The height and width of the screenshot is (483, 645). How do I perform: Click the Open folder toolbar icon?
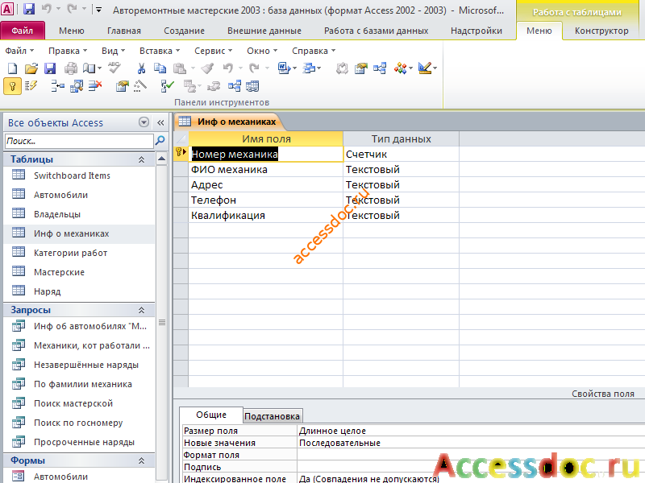[x=31, y=68]
